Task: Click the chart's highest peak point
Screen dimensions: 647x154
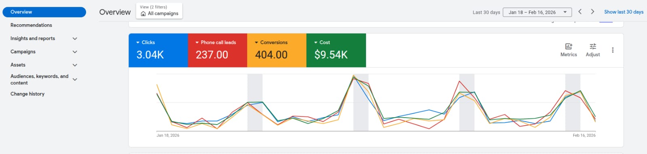Action: pos(353,75)
